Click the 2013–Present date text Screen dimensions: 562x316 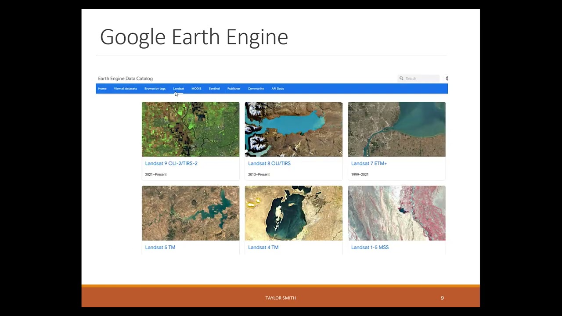(259, 175)
